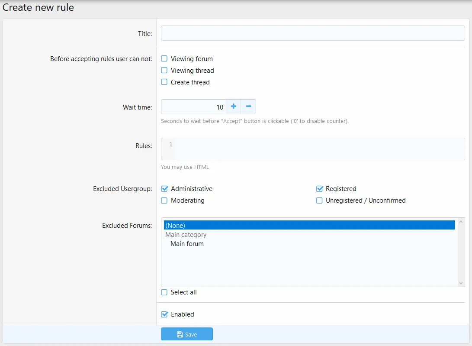The width and height of the screenshot is (472, 346).
Task: Click the plus icon to increase wait time
Action: click(233, 107)
